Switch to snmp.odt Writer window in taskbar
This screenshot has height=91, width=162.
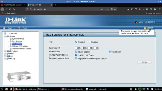97,89
